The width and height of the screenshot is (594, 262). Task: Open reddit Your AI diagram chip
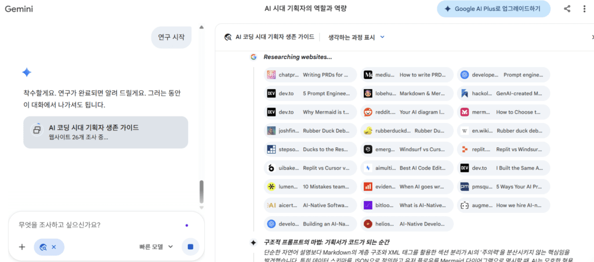pyautogui.click(x=407, y=112)
